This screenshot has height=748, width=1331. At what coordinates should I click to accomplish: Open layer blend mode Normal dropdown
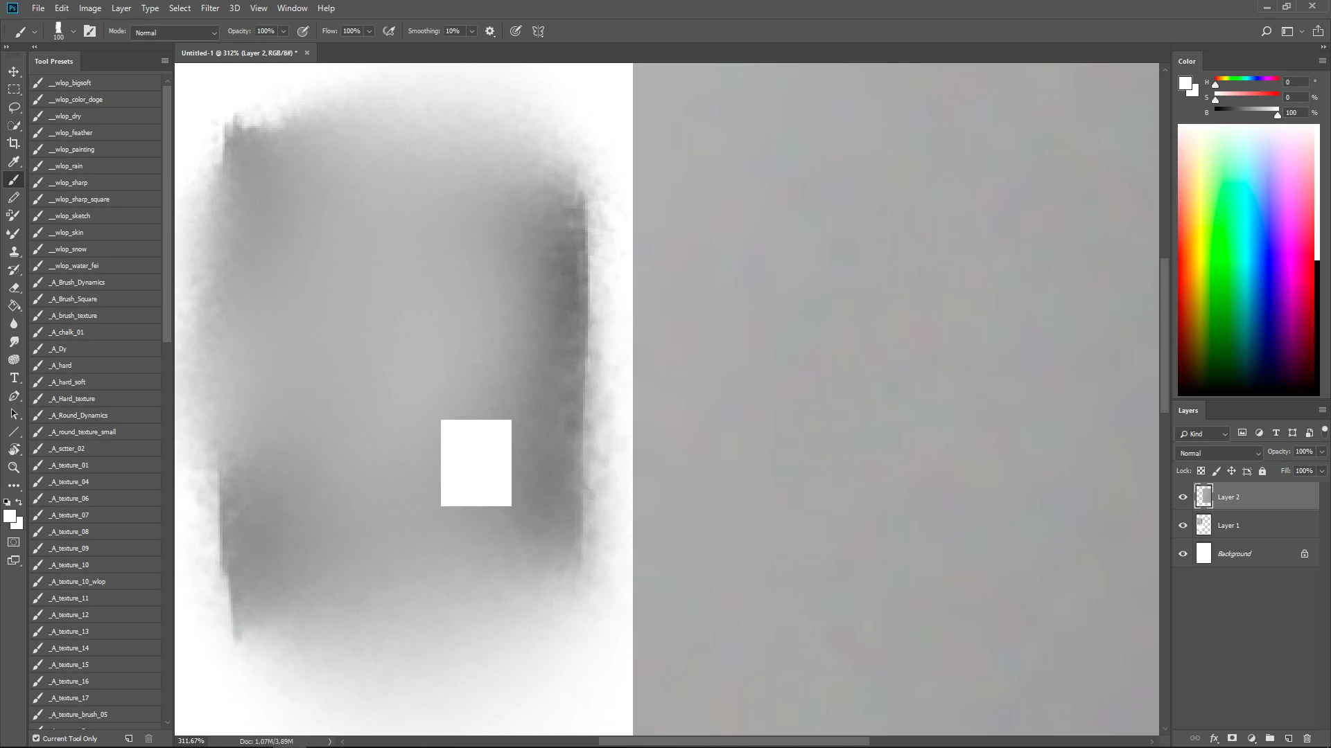click(1219, 453)
